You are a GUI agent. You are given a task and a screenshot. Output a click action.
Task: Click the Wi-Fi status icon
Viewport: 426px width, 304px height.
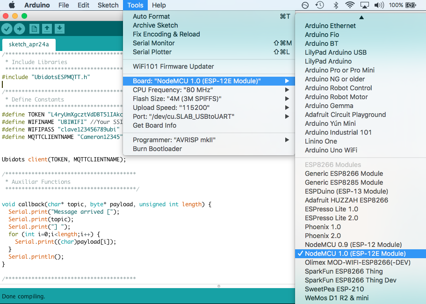click(350, 5)
